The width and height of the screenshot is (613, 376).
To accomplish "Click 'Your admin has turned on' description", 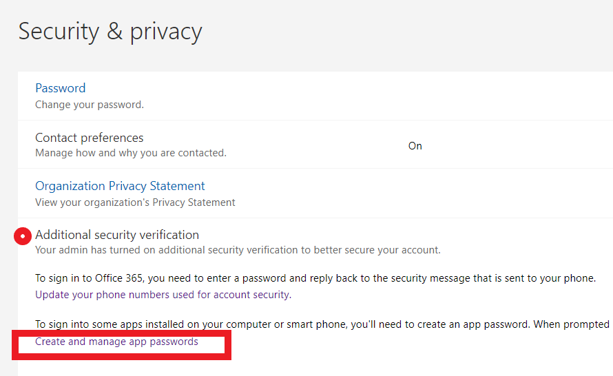I will click(x=238, y=250).
